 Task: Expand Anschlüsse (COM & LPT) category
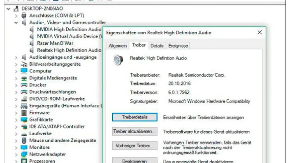(x=16, y=16)
